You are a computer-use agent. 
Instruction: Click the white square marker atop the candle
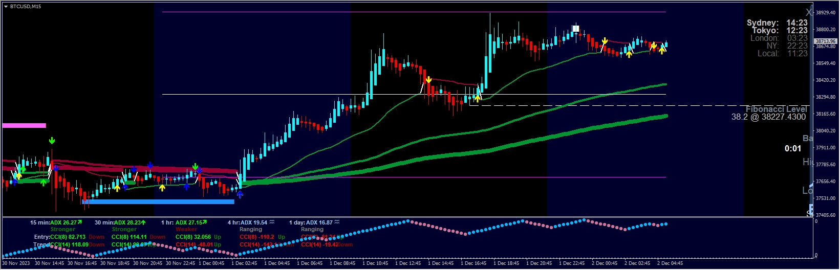pos(576,29)
